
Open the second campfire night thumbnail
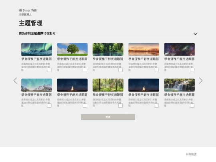point(144,85)
